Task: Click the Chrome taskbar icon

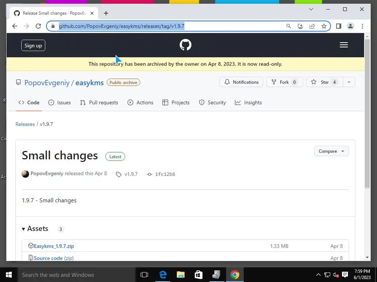Action: click(235, 275)
